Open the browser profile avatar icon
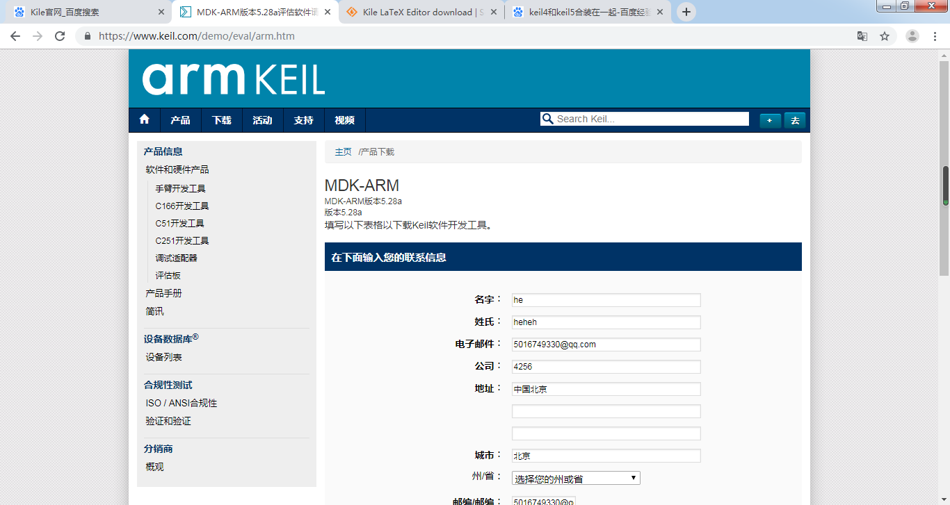950x505 pixels. click(x=910, y=35)
